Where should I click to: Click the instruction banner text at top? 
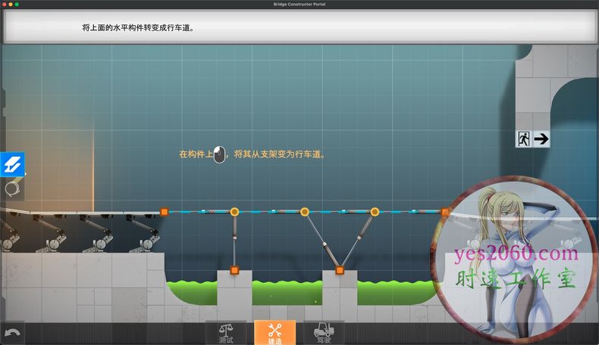click(x=137, y=27)
